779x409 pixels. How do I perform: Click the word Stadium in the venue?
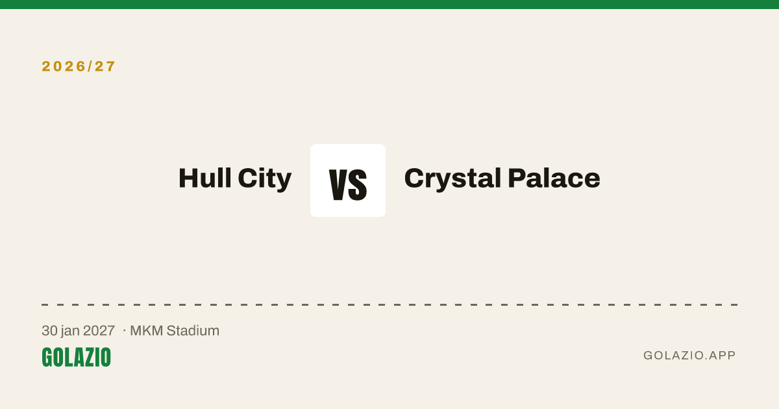click(193, 330)
